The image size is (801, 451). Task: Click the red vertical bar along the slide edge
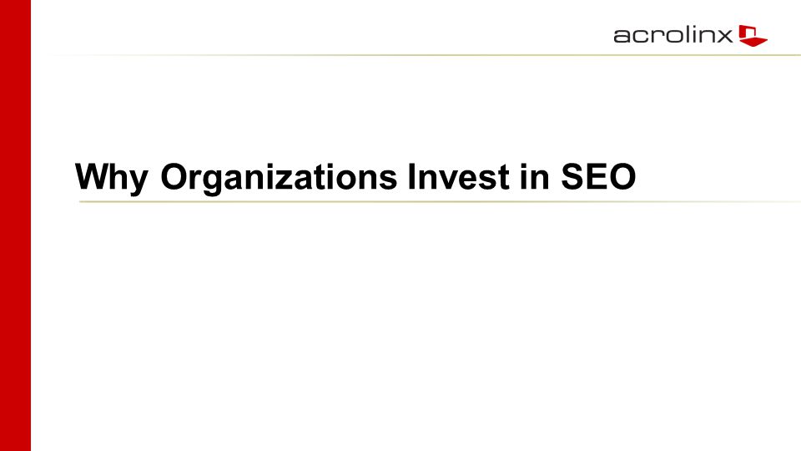point(15,225)
